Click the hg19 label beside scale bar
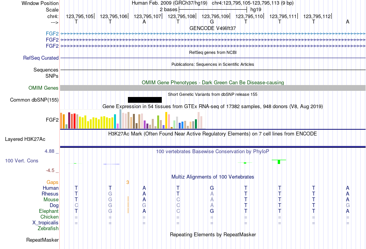 pyautogui.click(x=256, y=10)
